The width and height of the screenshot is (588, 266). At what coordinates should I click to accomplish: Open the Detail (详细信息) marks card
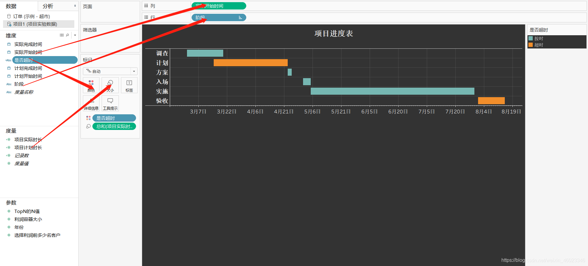[x=91, y=103]
